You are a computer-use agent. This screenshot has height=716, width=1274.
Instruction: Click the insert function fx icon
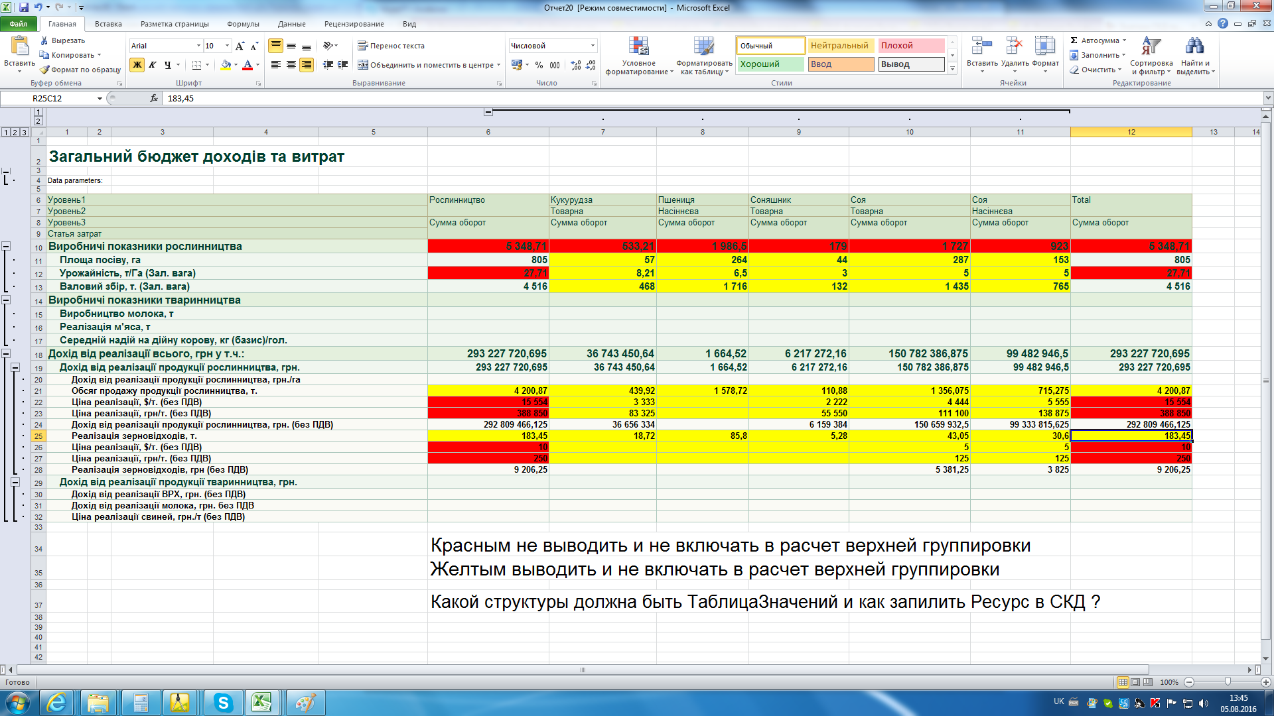(154, 98)
